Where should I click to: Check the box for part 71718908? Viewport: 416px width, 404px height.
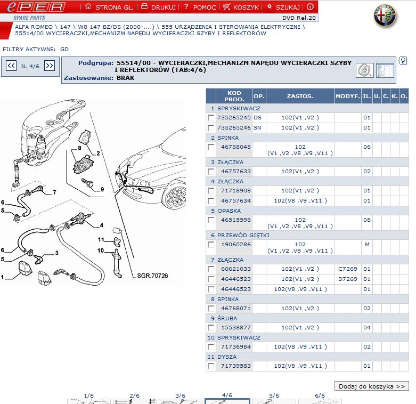pyautogui.click(x=211, y=191)
